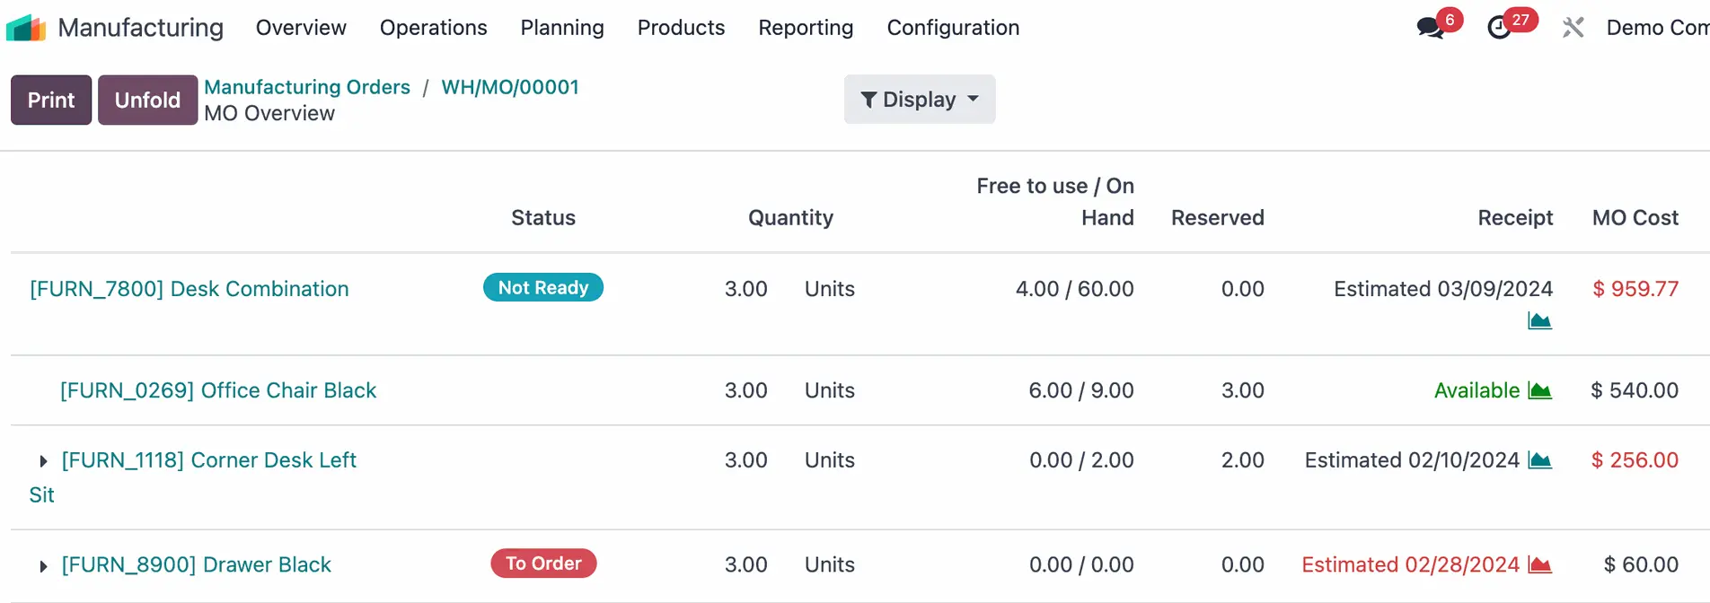Screen dimensions: 1710x603
Task: Click the Demo Company user menu
Action: [x=1657, y=28]
